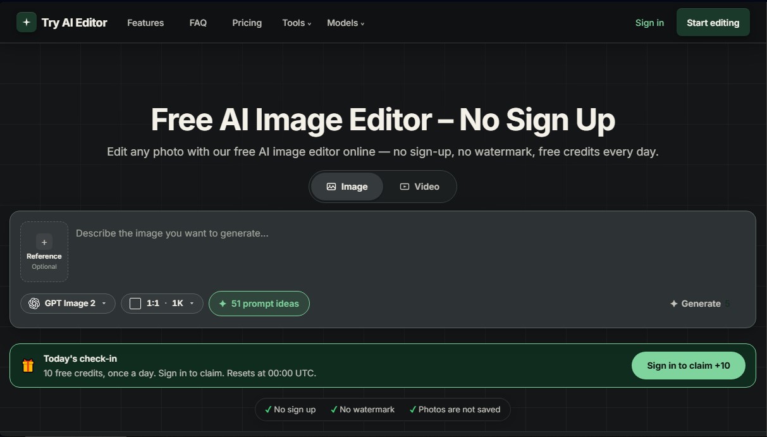This screenshot has height=437, width=767.
Task: Click the sparkle icon beside Generate
Action: 674,304
